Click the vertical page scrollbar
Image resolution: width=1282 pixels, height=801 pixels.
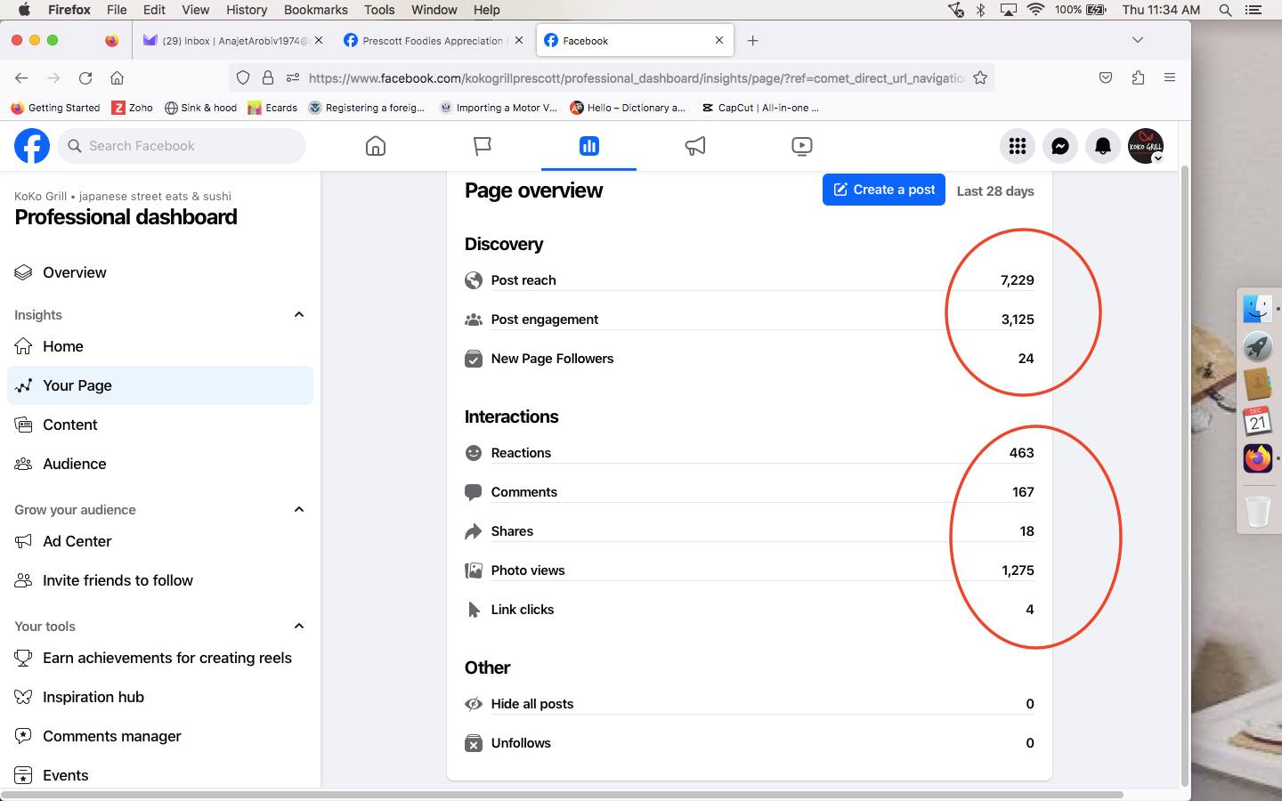pyautogui.click(x=1184, y=476)
